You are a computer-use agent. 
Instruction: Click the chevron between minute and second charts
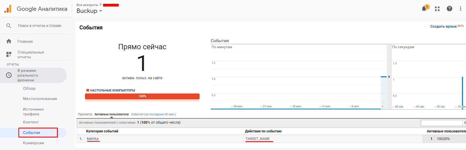tap(389, 77)
